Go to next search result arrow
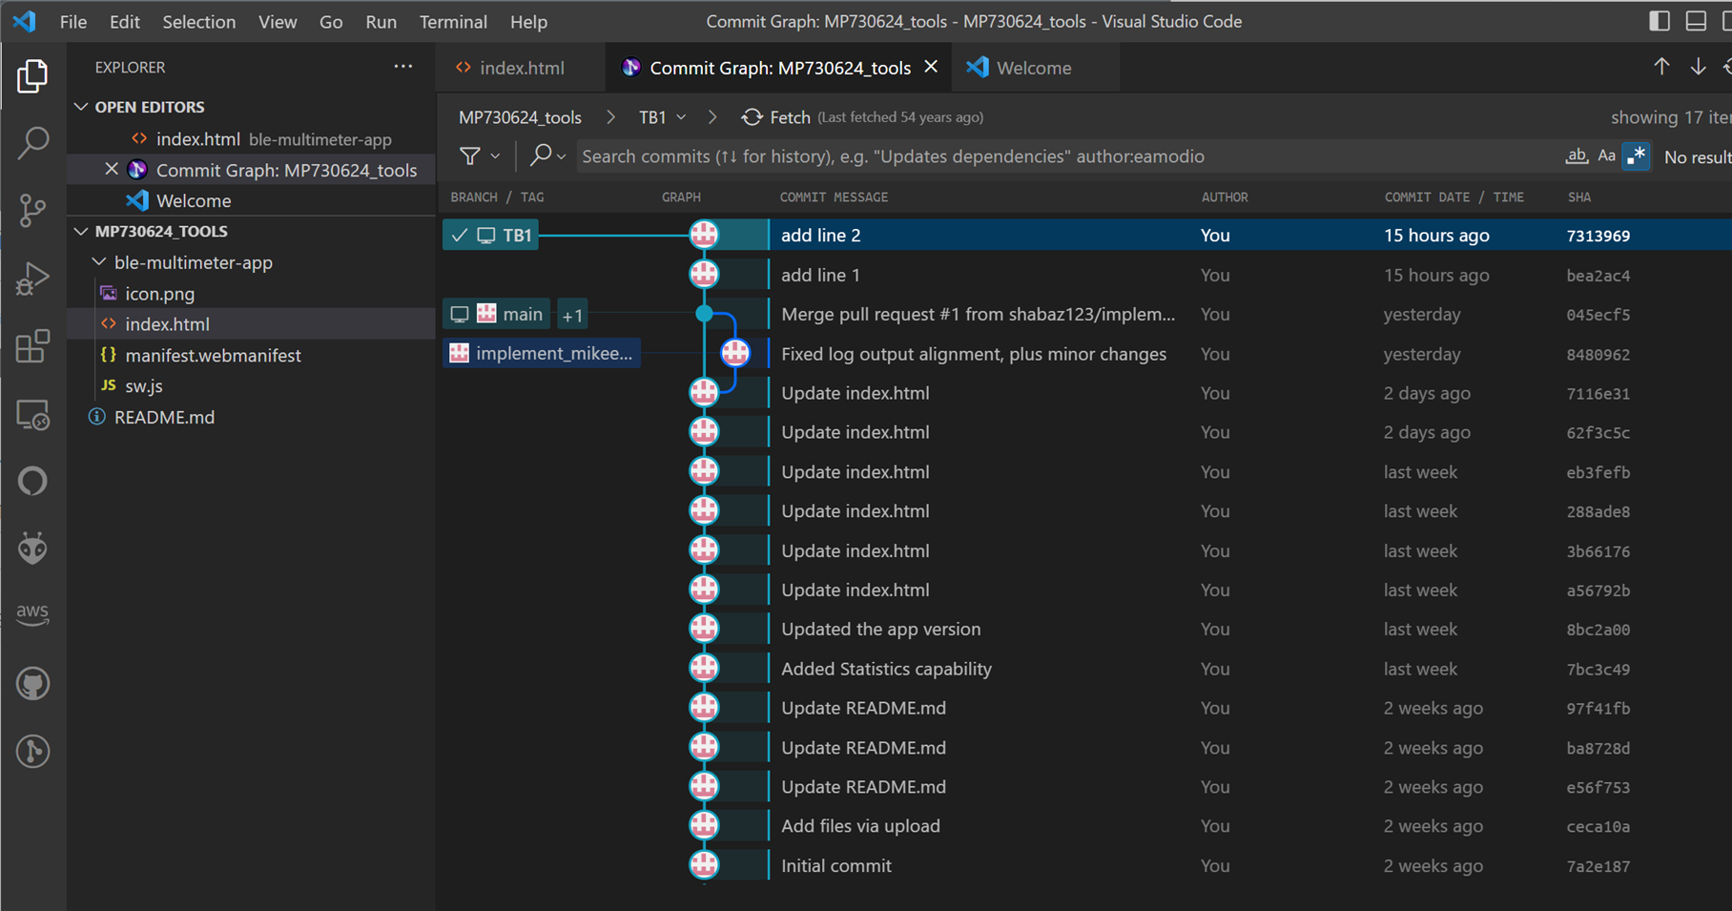Screen dimensions: 1732x911 click(x=1698, y=67)
